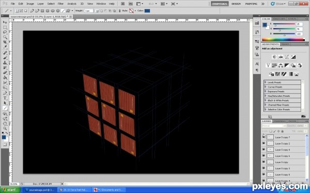Open the Style picker dropdown arrow
The image size is (310, 193).
[135, 11]
